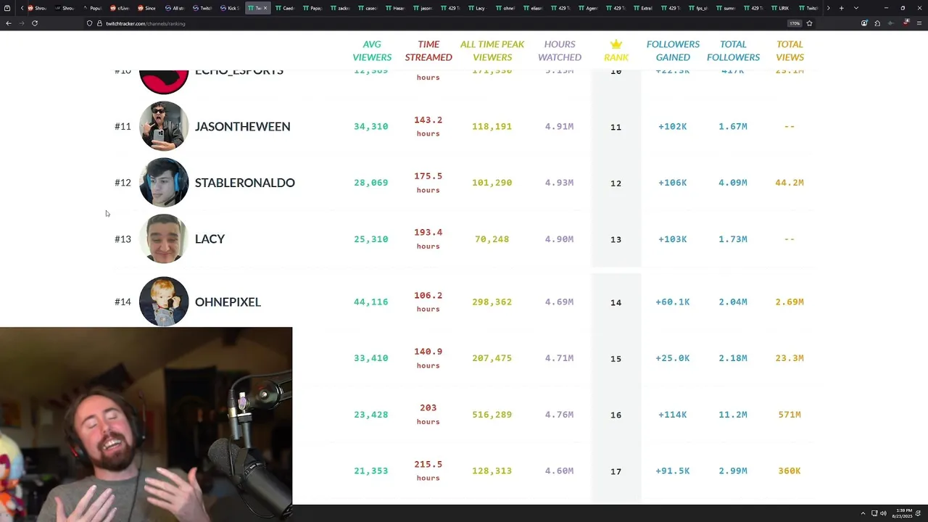The width and height of the screenshot is (928, 522).
Task: Sort by TOTAL FOLLOWERS column header
Action: point(733,51)
